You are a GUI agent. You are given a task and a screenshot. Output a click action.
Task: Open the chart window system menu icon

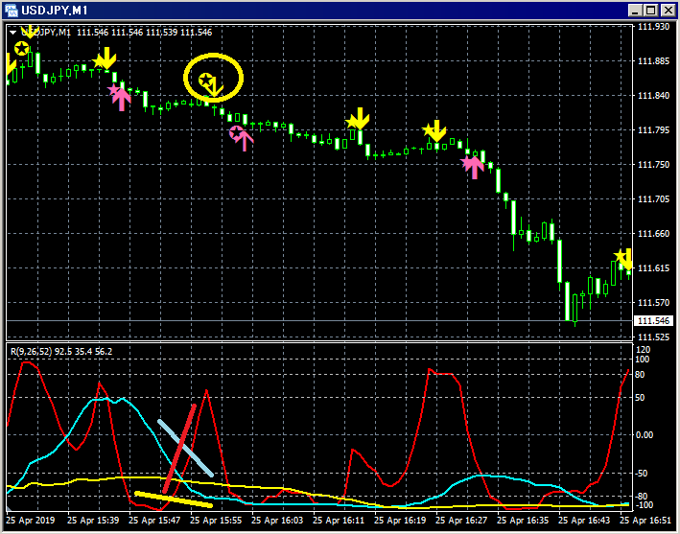[x=11, y=11]
